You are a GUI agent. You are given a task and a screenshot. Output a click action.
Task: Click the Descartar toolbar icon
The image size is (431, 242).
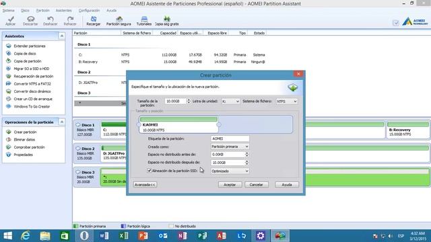[30, 21]
